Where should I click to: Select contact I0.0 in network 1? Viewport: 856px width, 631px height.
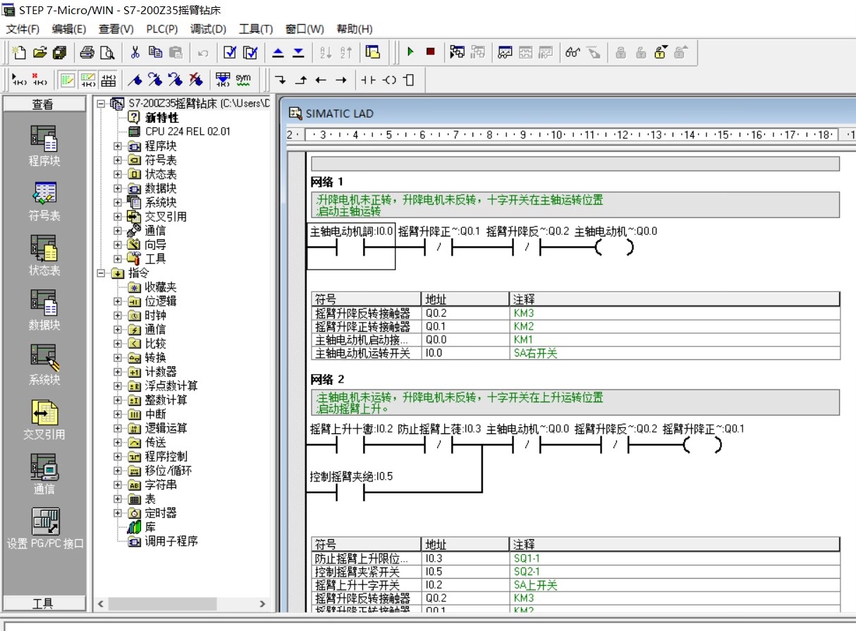point(351,248)
